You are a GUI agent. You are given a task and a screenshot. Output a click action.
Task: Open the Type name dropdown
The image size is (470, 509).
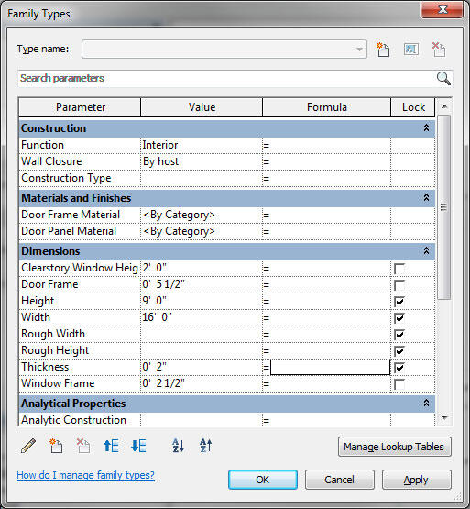pos(359,50)
